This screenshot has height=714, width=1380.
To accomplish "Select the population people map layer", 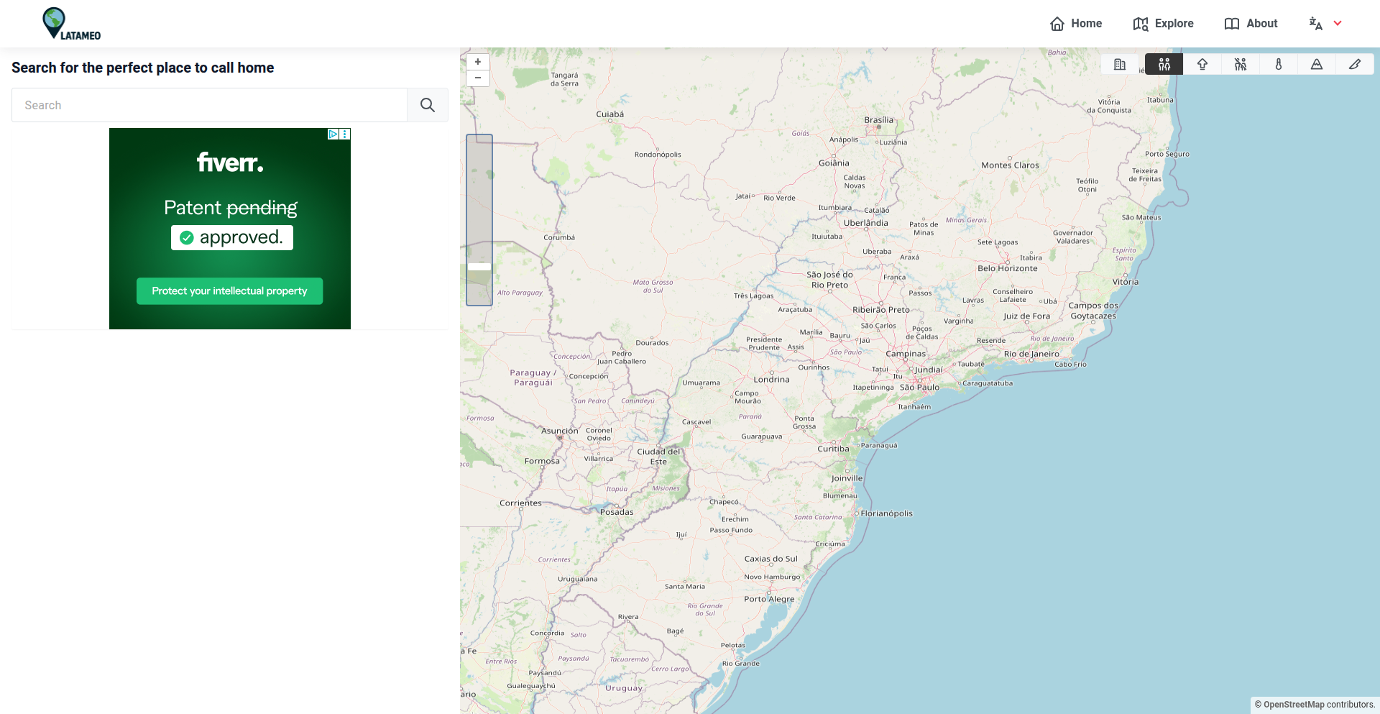I will (1164, 64).
